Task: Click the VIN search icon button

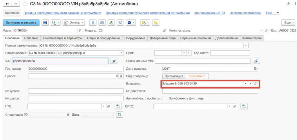Action: pyautogui.click(x=114, y=61)
